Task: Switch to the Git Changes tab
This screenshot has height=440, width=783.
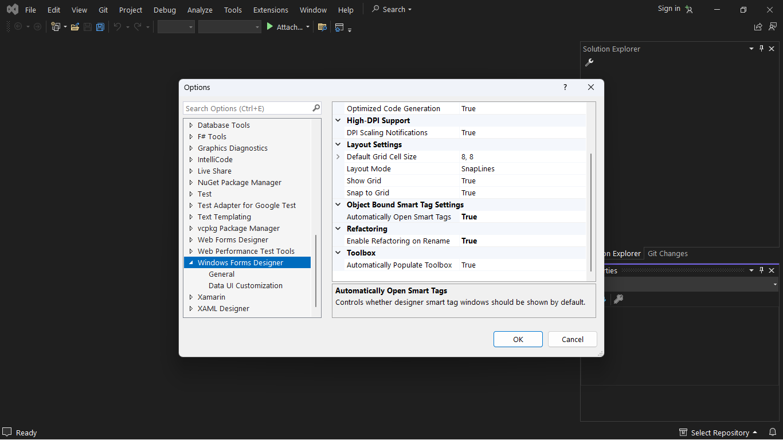Action: pyautogui.click(x=667, y=253)
